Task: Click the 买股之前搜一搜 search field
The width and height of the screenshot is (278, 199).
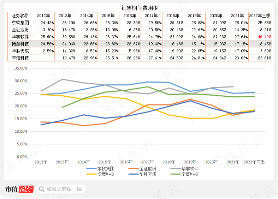Action: (x=61, y=189)
